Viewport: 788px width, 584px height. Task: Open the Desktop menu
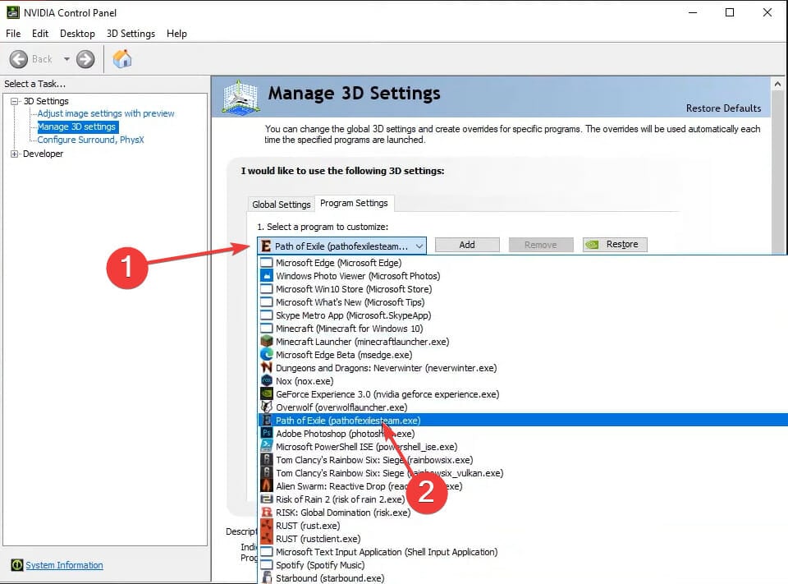pos(77,33)
